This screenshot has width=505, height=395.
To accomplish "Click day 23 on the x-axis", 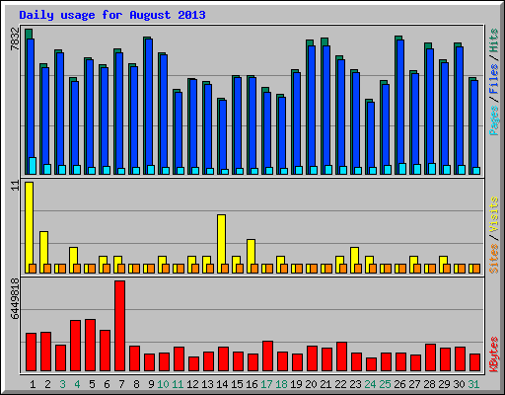I will pyautogui.click(x=355, y=384).
